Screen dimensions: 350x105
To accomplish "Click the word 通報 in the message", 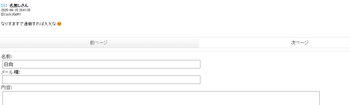I will (28, 24).
